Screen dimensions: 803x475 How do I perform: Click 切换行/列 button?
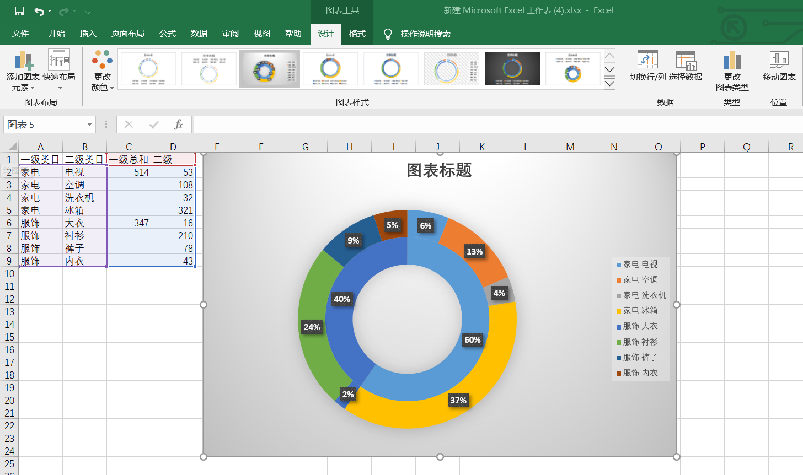pos(648,66)
